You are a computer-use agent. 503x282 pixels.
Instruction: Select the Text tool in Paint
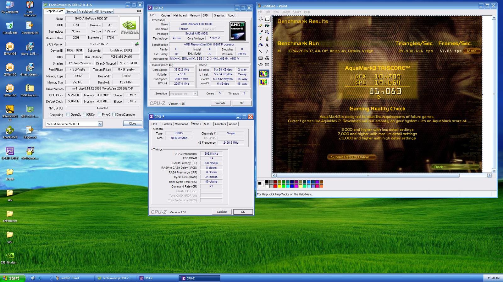[267, 45]
